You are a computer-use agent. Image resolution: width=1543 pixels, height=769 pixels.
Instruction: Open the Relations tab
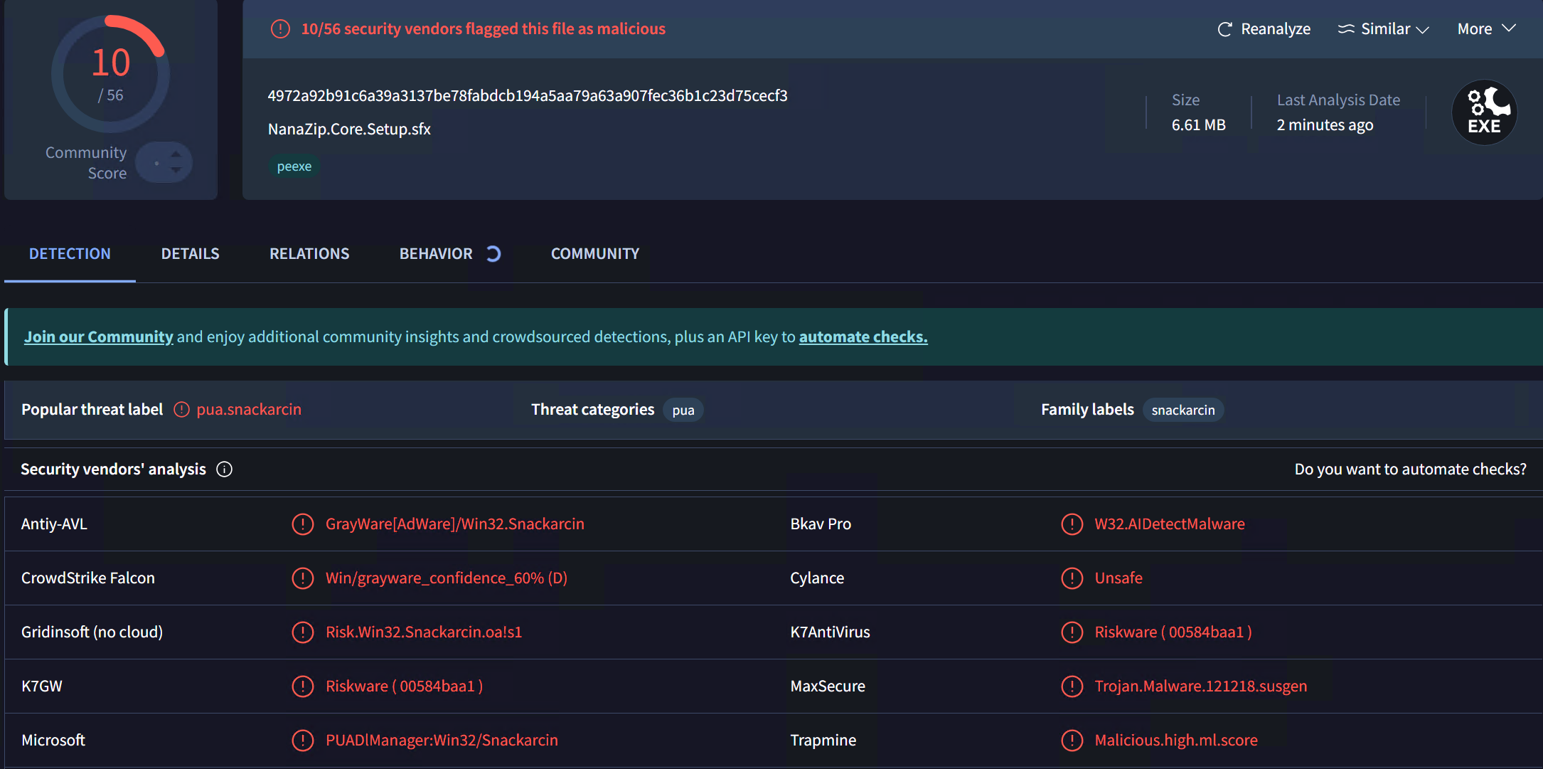click(x=309, y=254)
